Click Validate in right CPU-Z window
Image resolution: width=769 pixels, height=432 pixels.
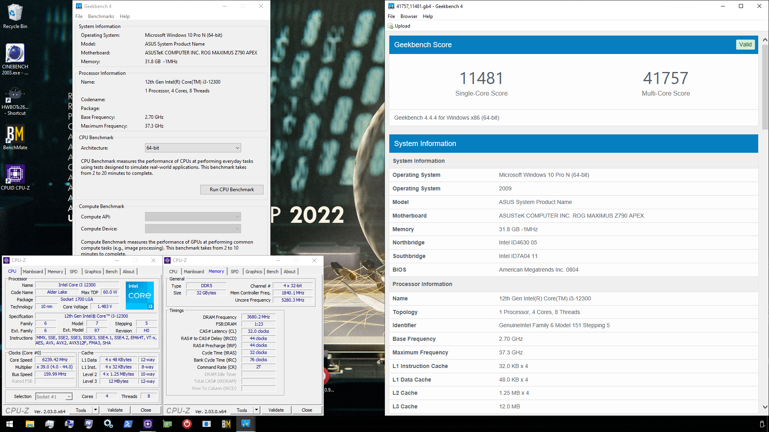(x=276, y=410)
